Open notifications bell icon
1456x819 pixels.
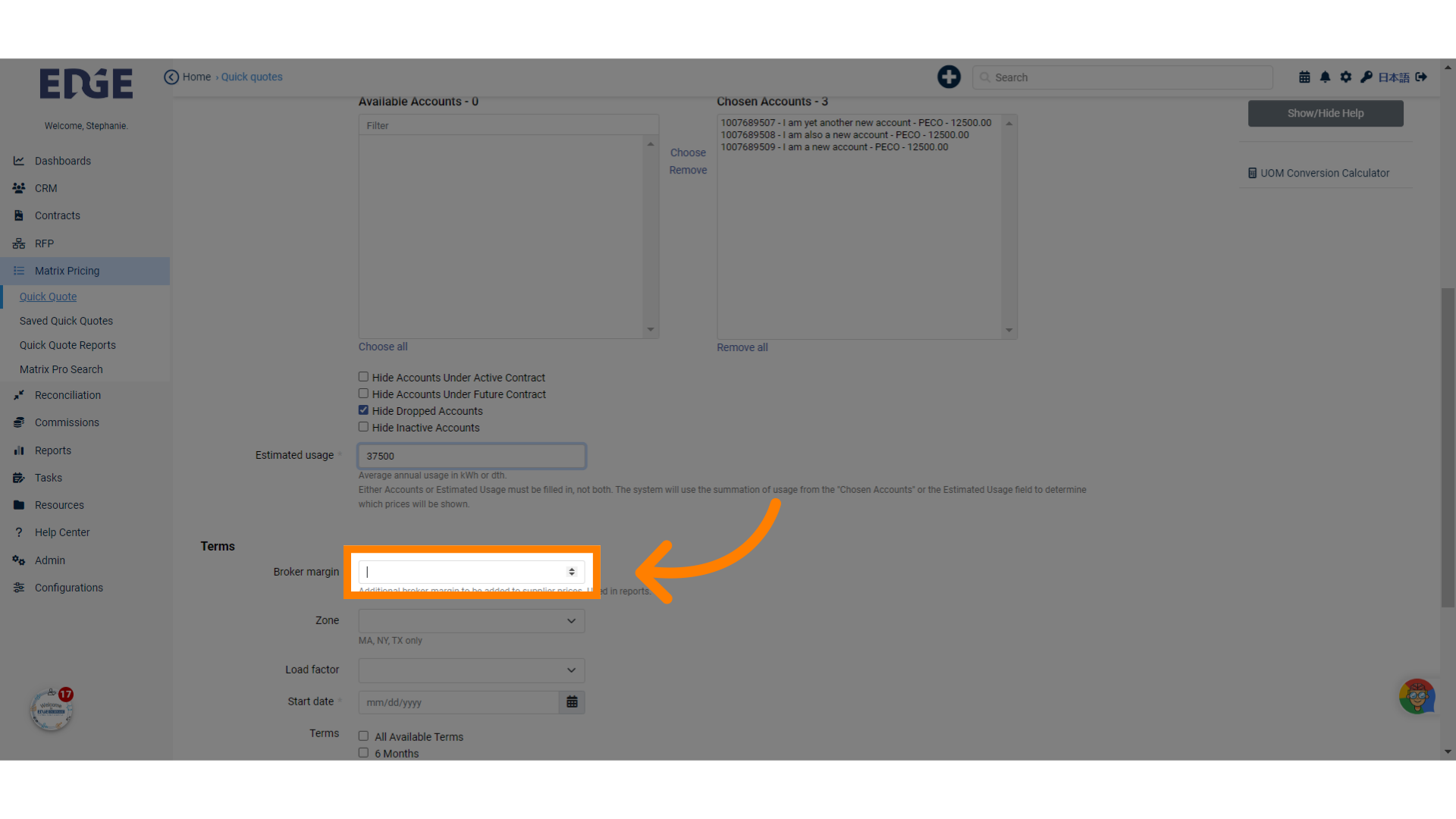pos(1325,77)
